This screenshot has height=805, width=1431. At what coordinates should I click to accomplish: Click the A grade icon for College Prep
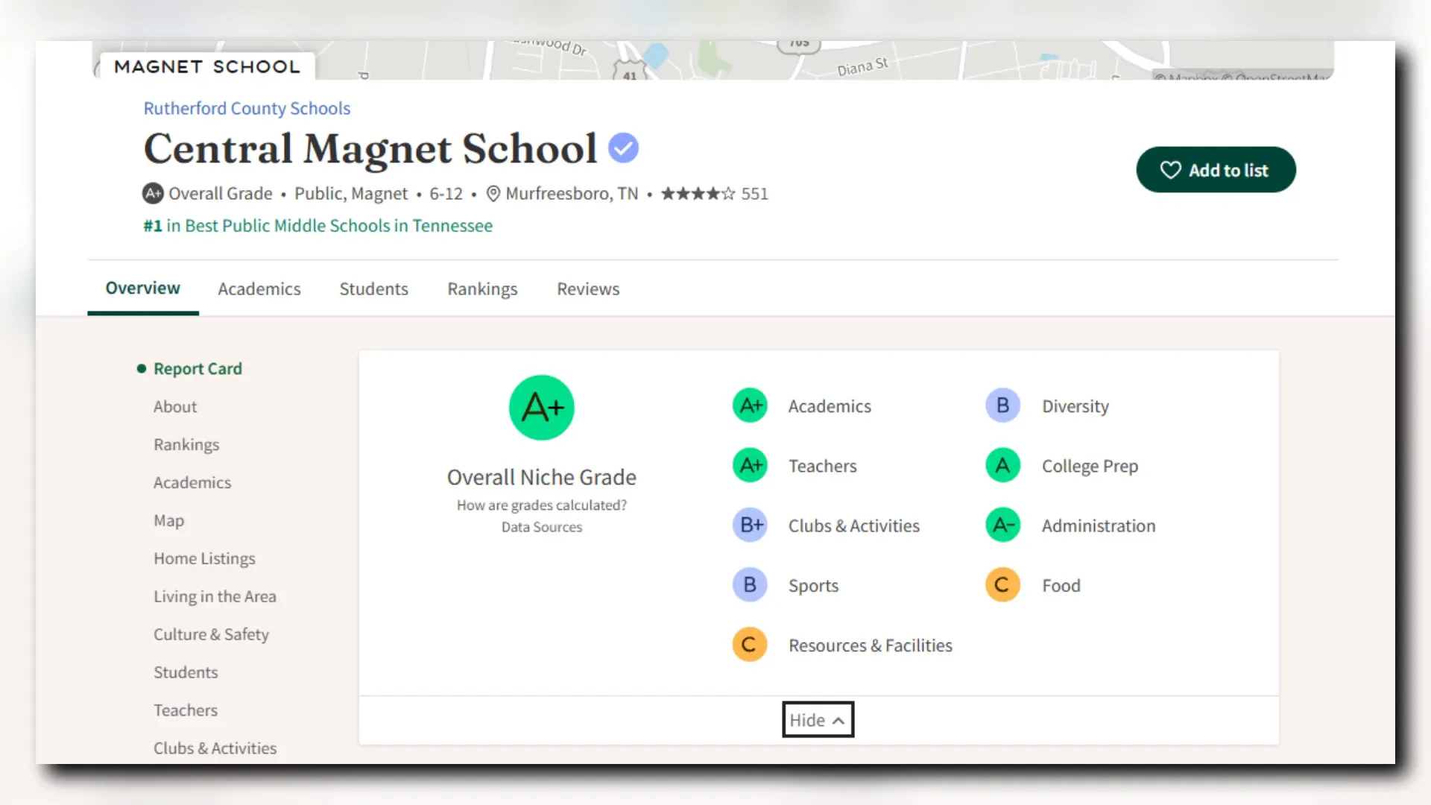coord(1002,465)
